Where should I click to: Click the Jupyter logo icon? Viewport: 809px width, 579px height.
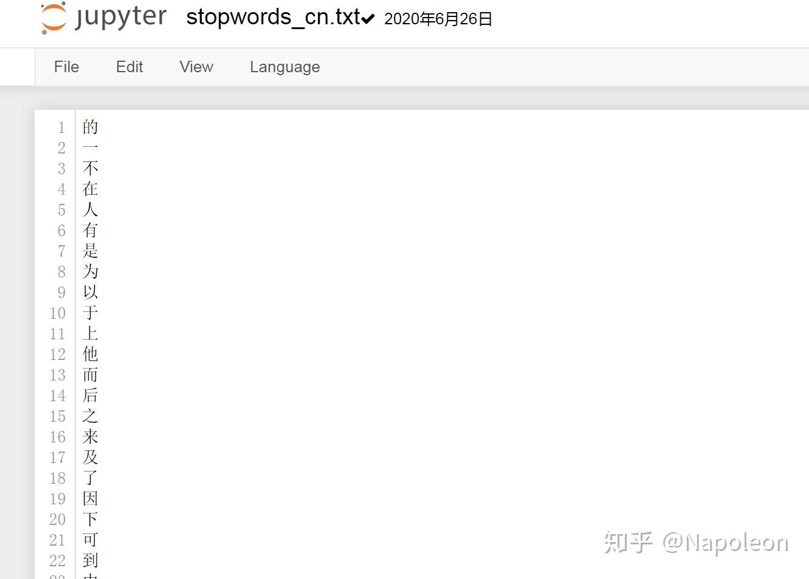tap(53, 18)
